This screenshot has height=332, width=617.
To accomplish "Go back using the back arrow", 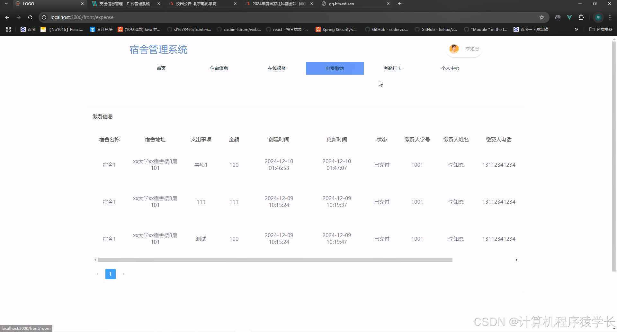I will click(7, 17).
